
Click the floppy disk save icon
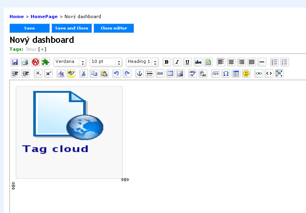pos(15,62)
